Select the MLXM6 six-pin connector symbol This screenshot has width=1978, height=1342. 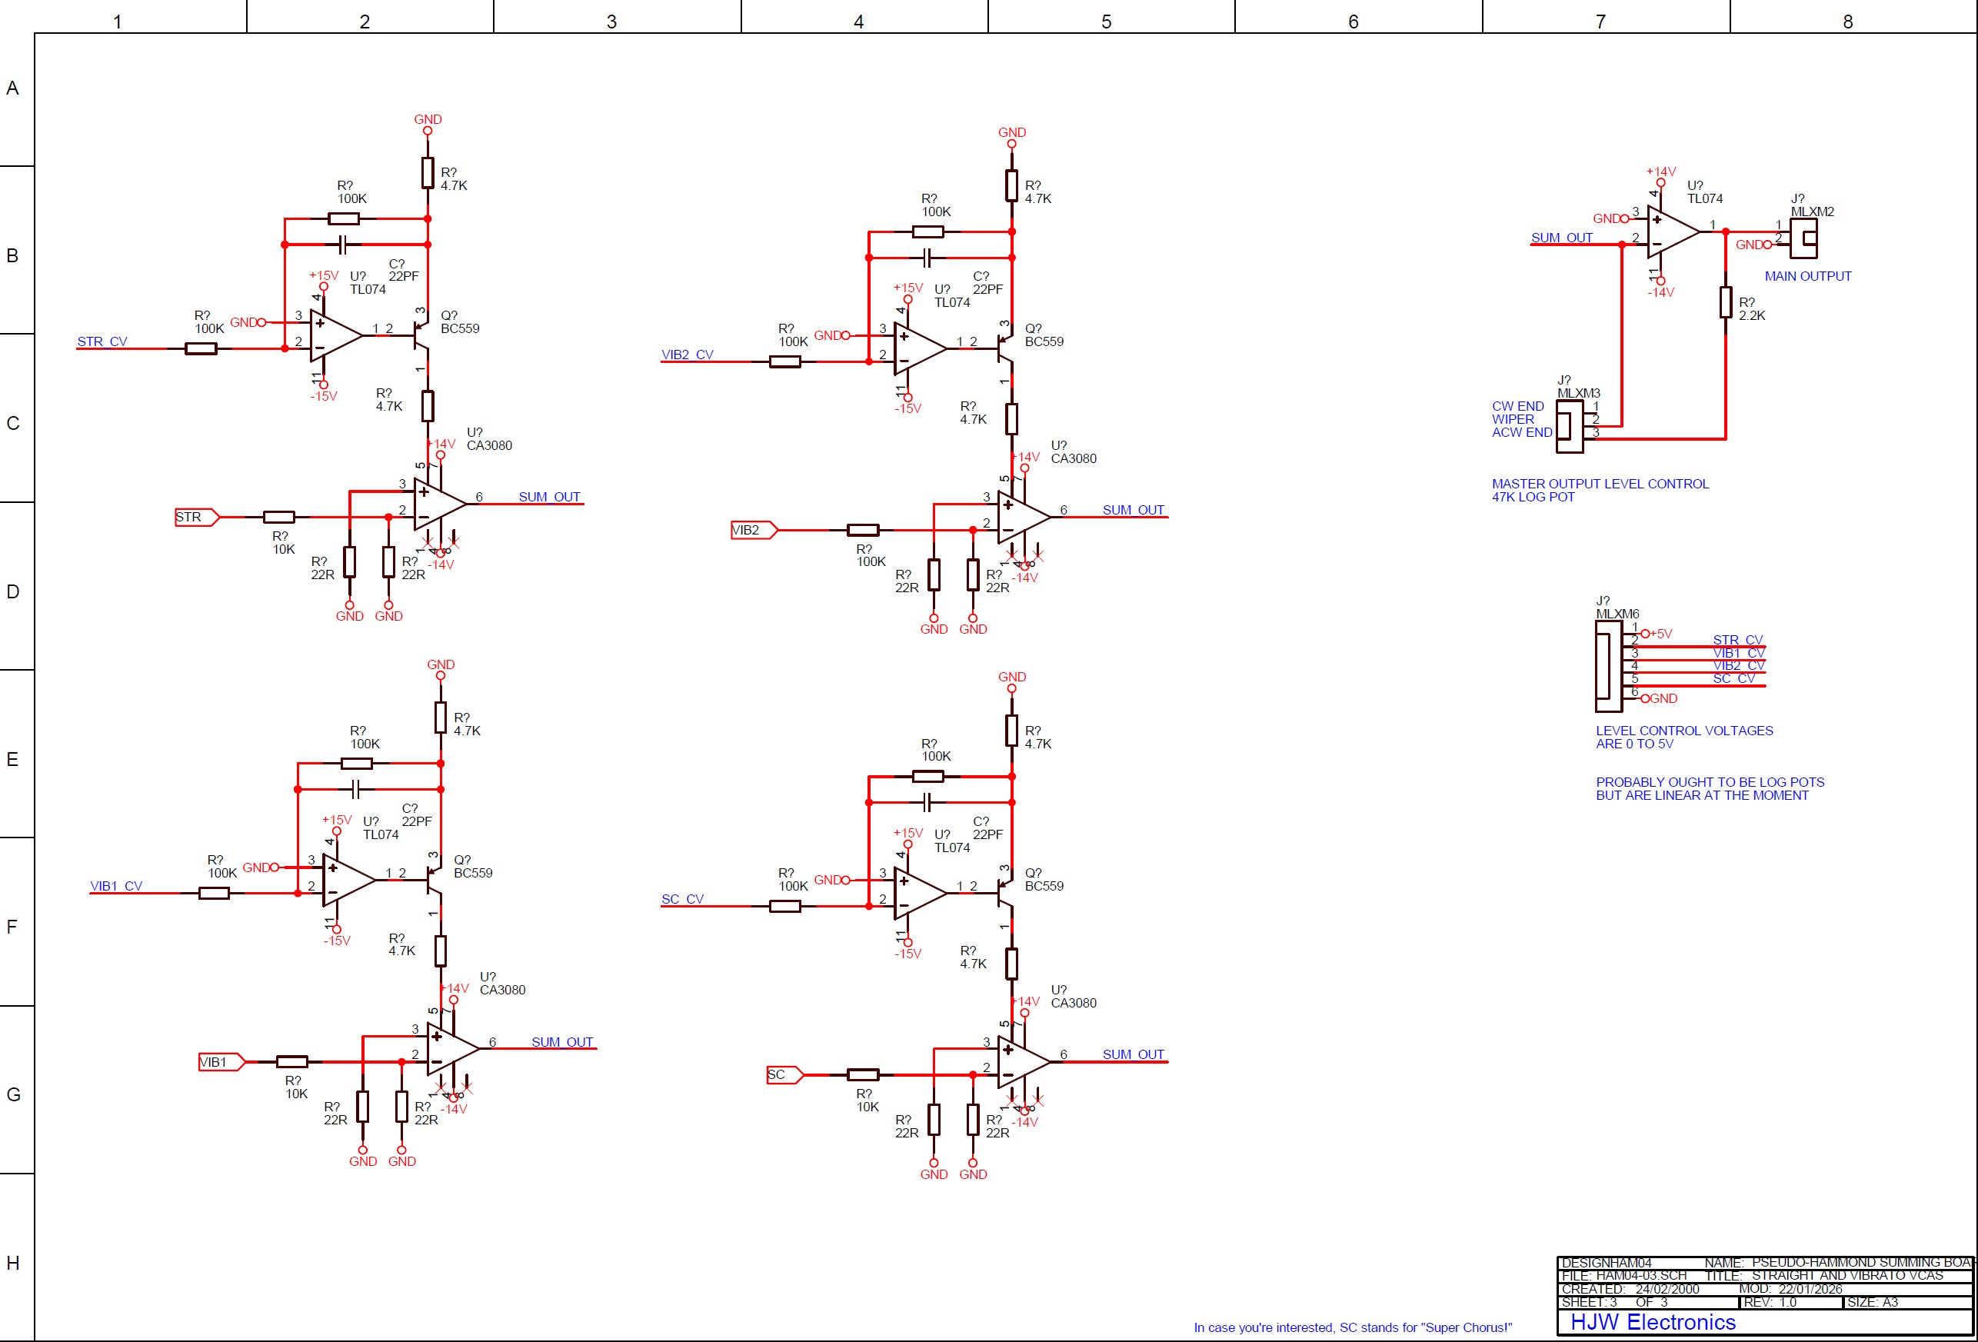click(1608, 665)
